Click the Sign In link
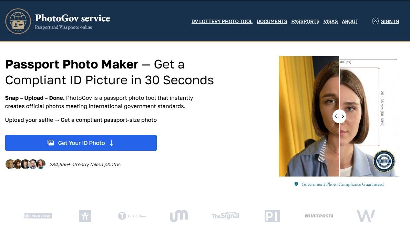This screenshot has height=245, width=410. tap(390, 21)
